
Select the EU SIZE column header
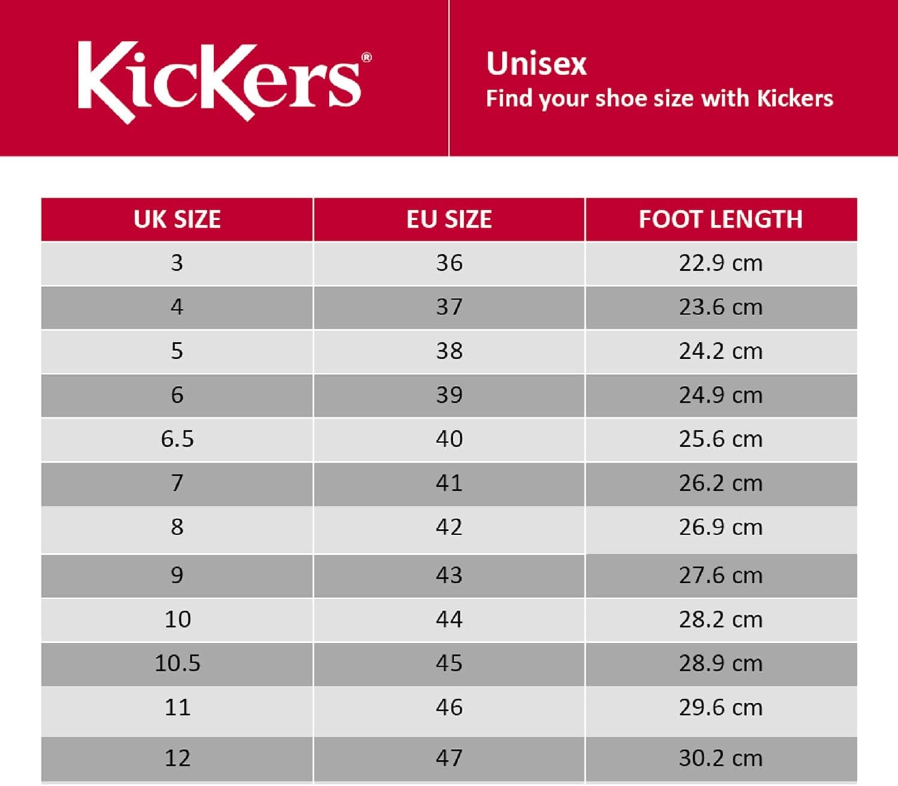tap(449, 220)
